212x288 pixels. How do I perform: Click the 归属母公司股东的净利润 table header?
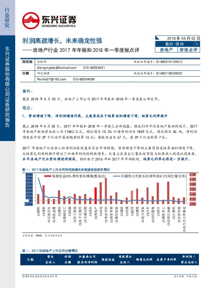(x=87, y=259)
